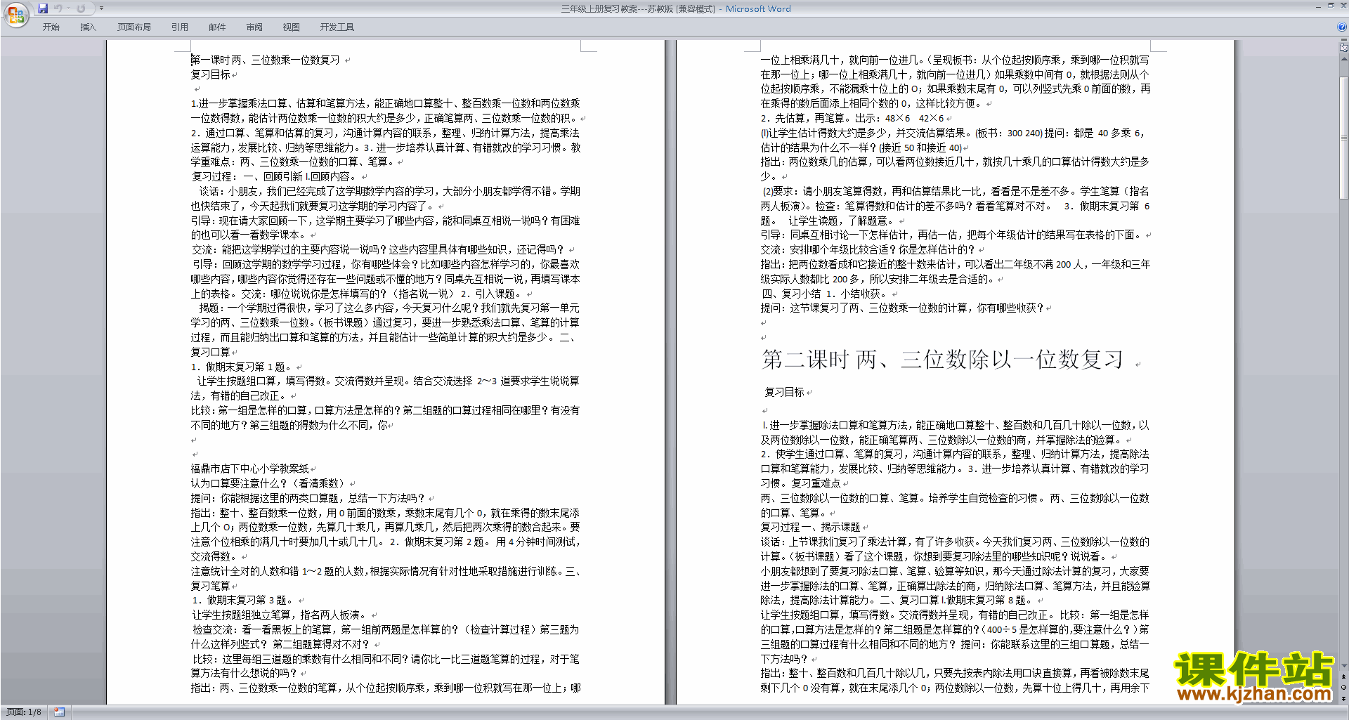1349x720 pixels.
Task: Switch to the 视图 tab
Action: click(291, 27)
